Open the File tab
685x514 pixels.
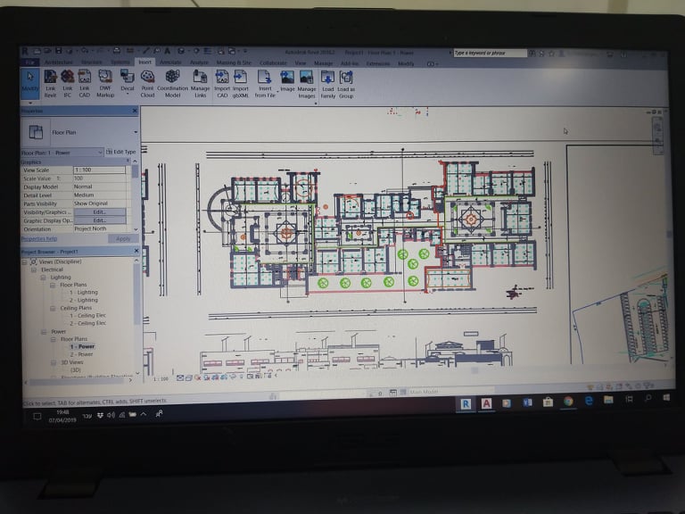pyautogui.click(x=29, y=62)
